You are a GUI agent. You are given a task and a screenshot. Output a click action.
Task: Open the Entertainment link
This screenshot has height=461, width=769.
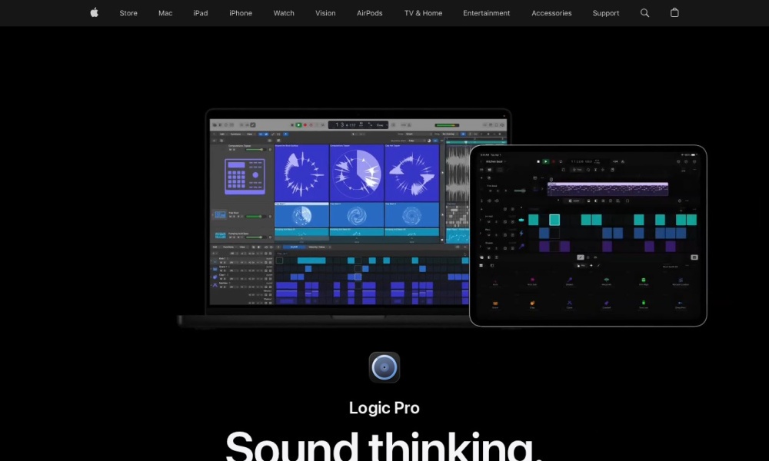pyautogui.click(x=487, y=13)
